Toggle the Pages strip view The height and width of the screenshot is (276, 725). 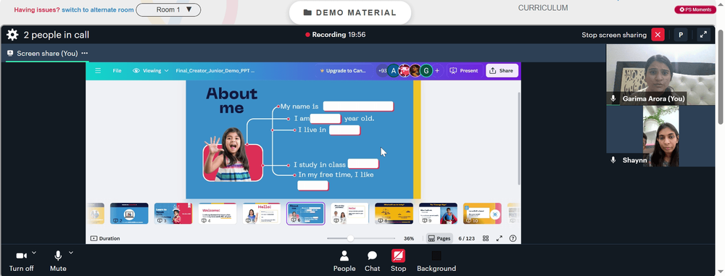tap(439, 238)
